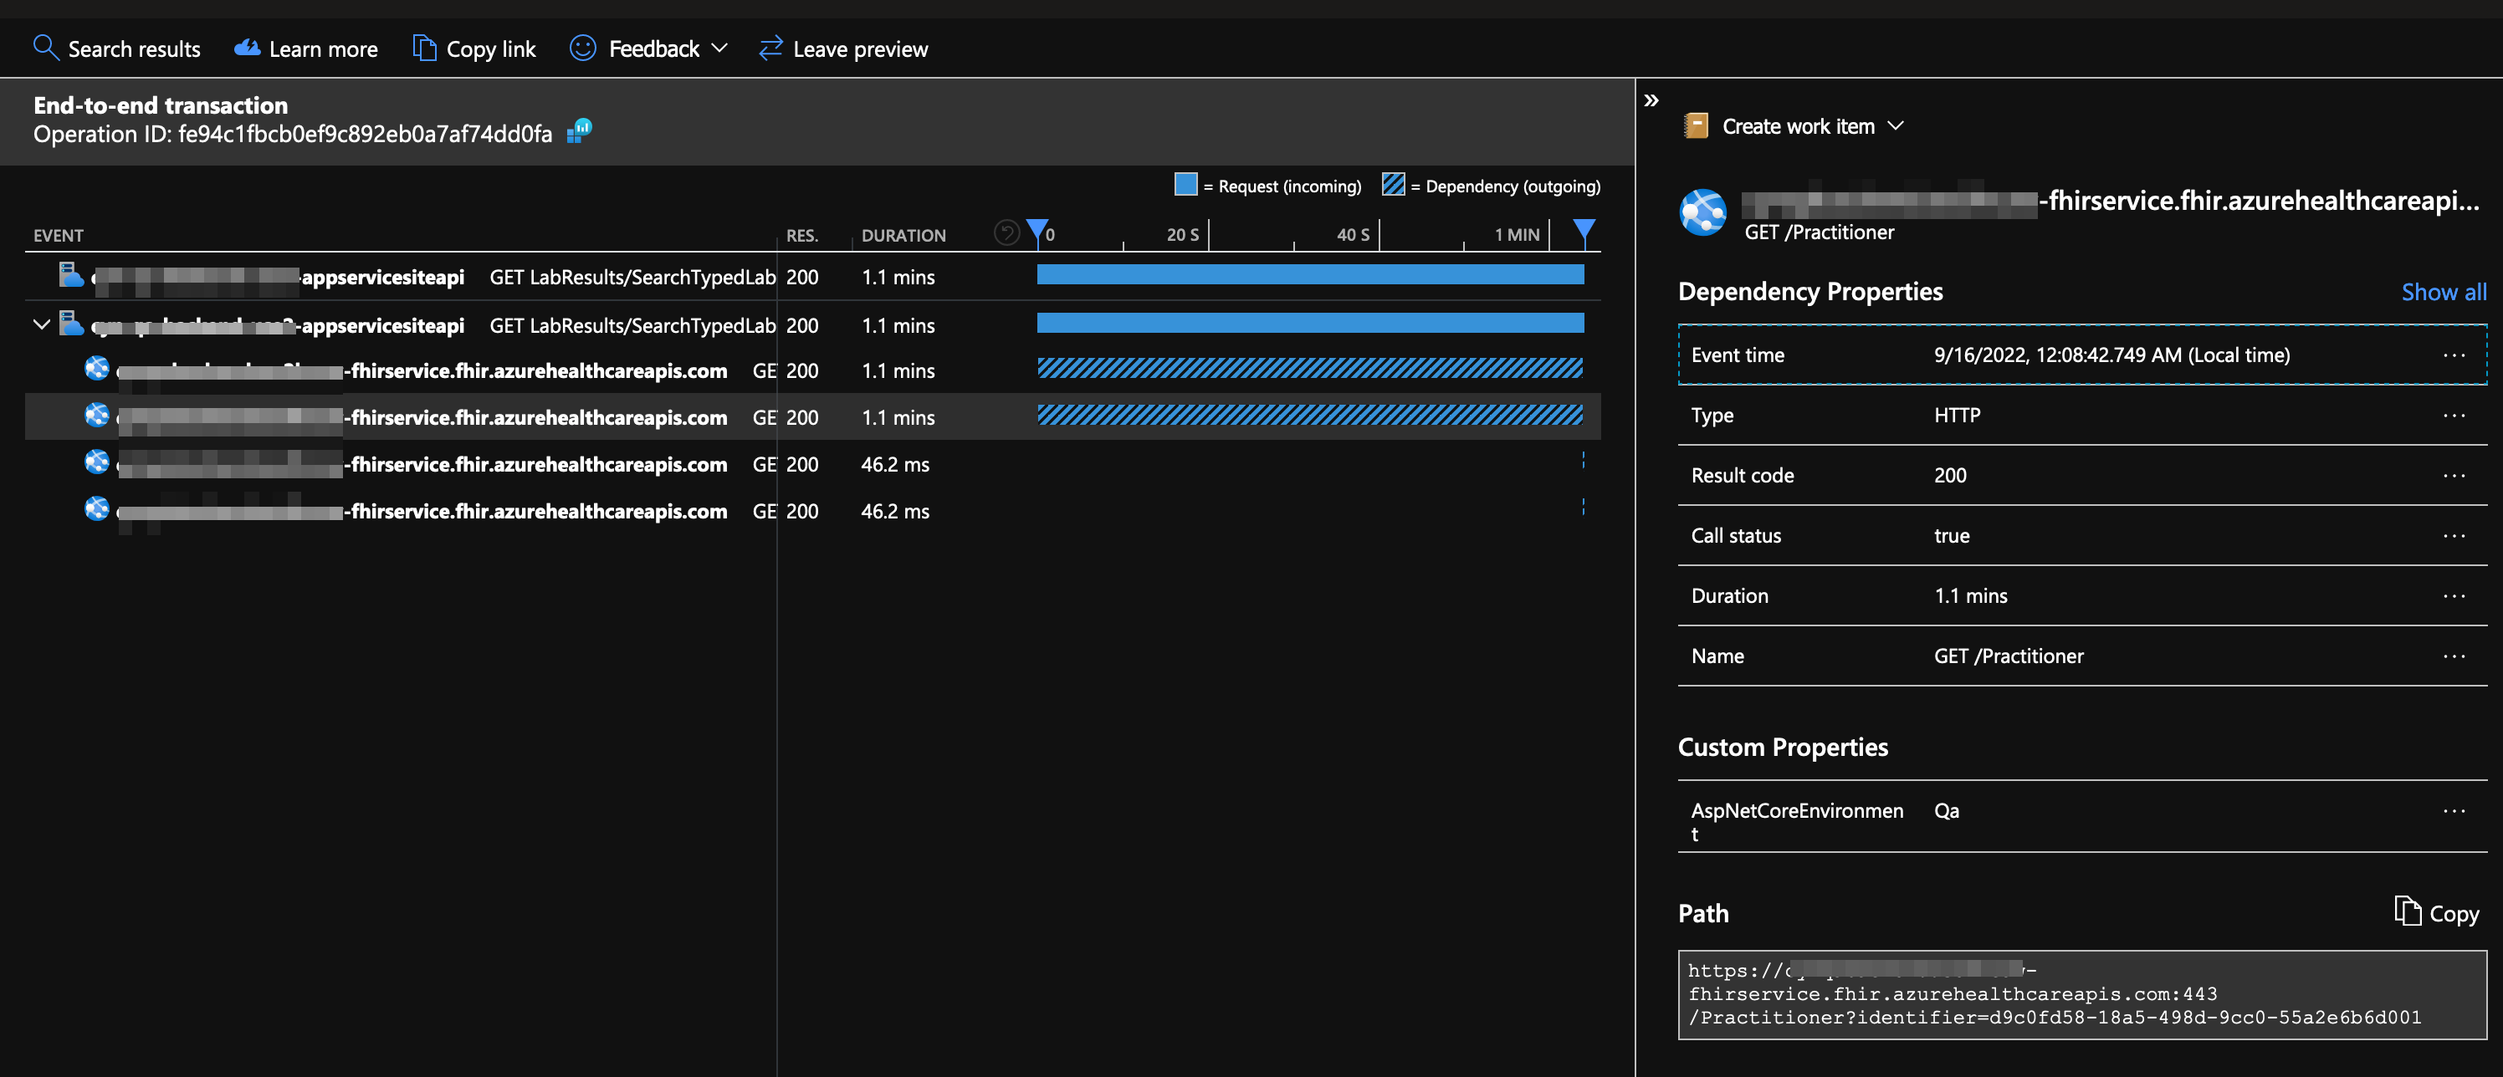Image resolution: width=2503 pixels, height=1077 pixels.
Task: Click the DURATION column header
Action: (x=903, y=236)
